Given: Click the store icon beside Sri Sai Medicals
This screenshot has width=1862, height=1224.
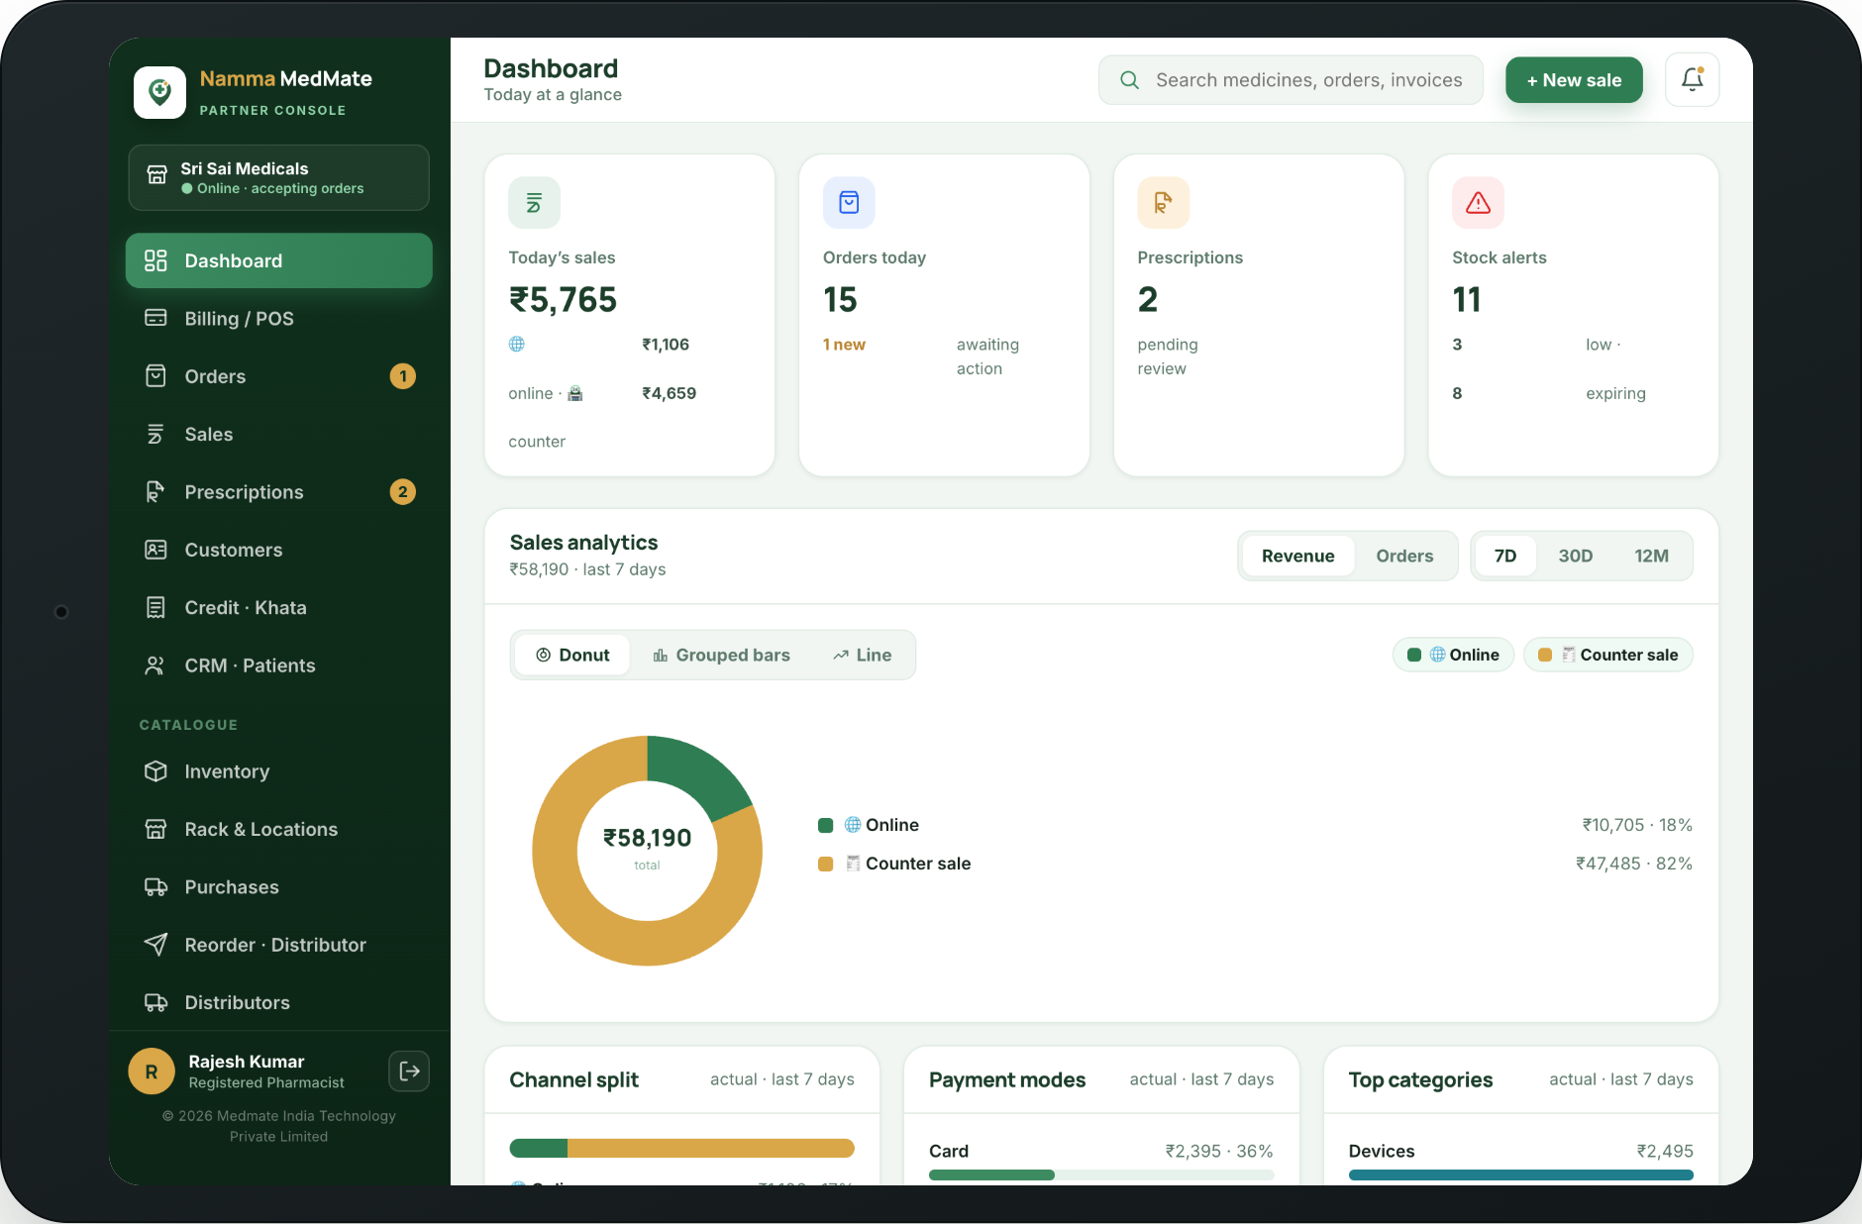Looking at the screenshot, I should click(x=156, y=175).
